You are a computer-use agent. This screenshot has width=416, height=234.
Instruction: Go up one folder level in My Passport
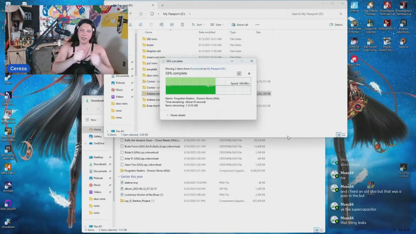tap(131, 14)
